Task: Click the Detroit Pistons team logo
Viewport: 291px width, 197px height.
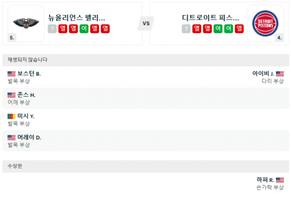Action: (265, 23)
